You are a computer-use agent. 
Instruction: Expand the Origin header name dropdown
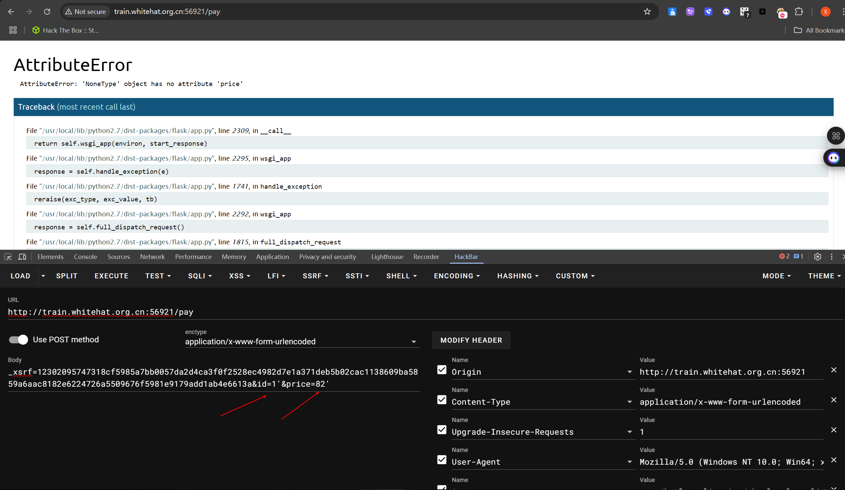click(629, 372)
